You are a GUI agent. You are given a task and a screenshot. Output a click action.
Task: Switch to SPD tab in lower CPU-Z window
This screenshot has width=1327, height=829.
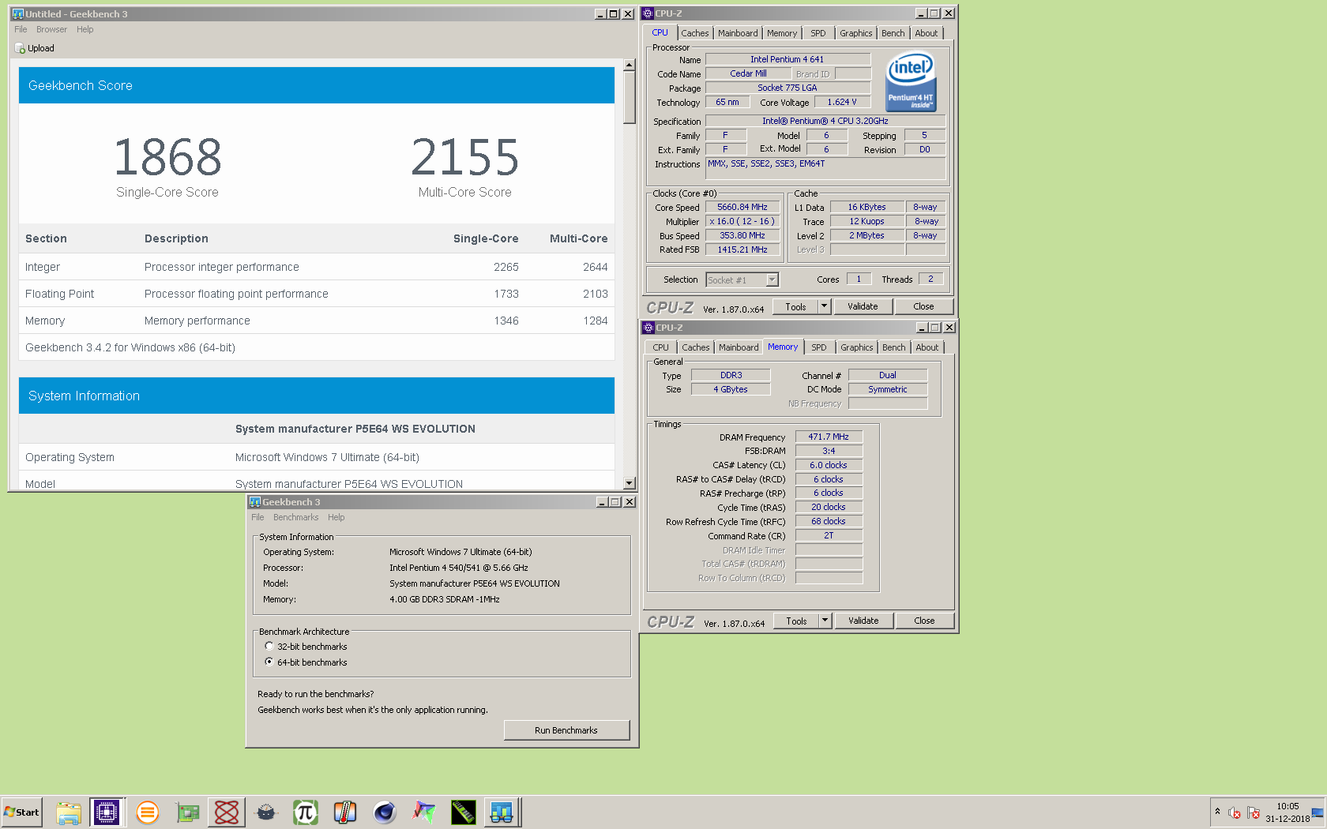pyautogui.click(x=819, y=347)
